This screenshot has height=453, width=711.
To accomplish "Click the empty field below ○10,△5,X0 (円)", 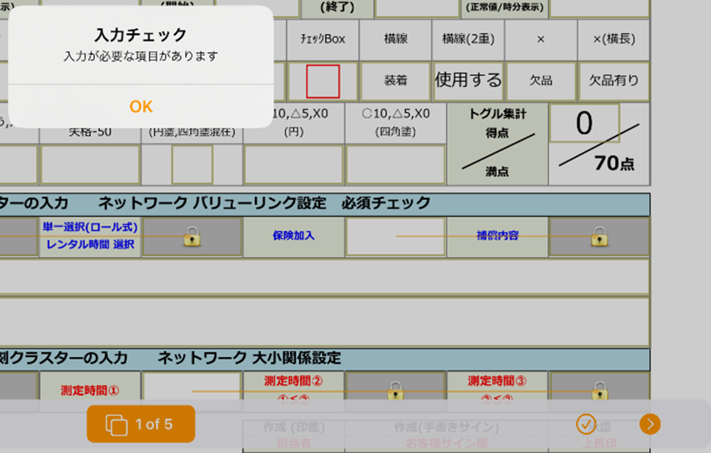I will (x=293, y=164).
